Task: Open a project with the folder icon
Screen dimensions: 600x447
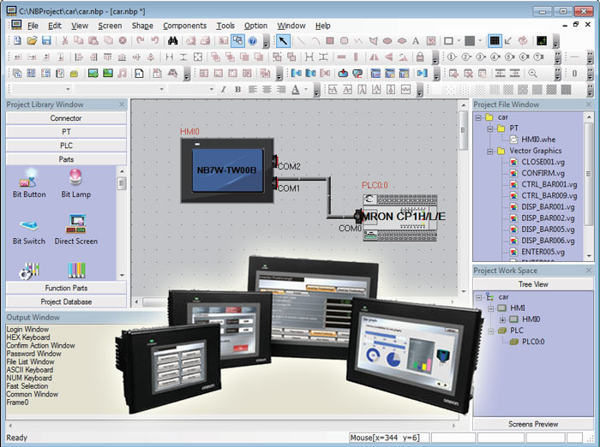Action: [x=32, y=40]
